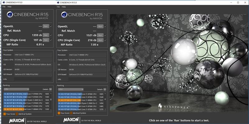Click Cinebench icon in right title bar
Image resolution: width=249 pixels, height=124 pixels.
pyautogui.click(x=58, y=2)
